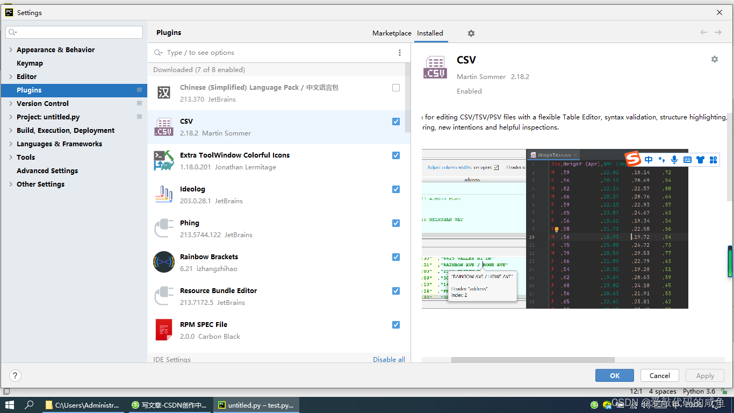Open the Sogou soft keyboard icon

point(687,160)
